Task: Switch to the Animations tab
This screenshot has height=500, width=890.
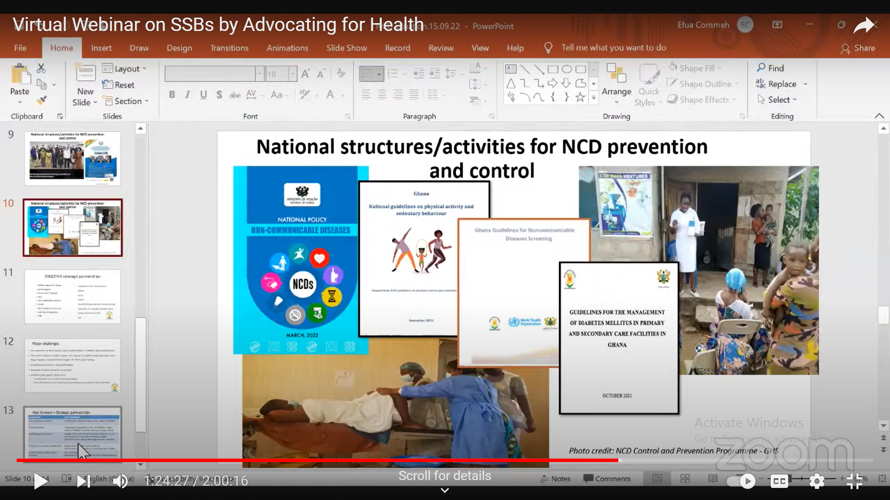Action: coord(287,48)
